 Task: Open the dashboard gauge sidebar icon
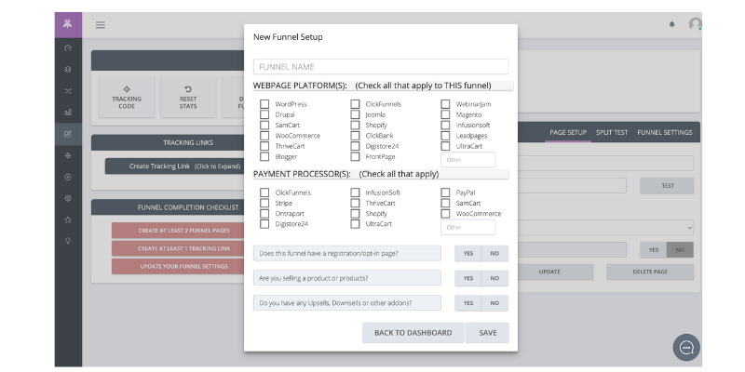click(x=68, y=48)
